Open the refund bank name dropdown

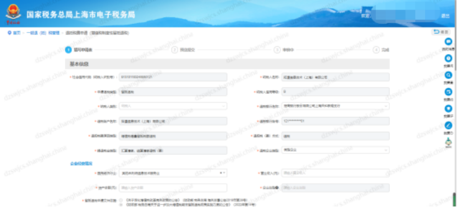(335, 107)
